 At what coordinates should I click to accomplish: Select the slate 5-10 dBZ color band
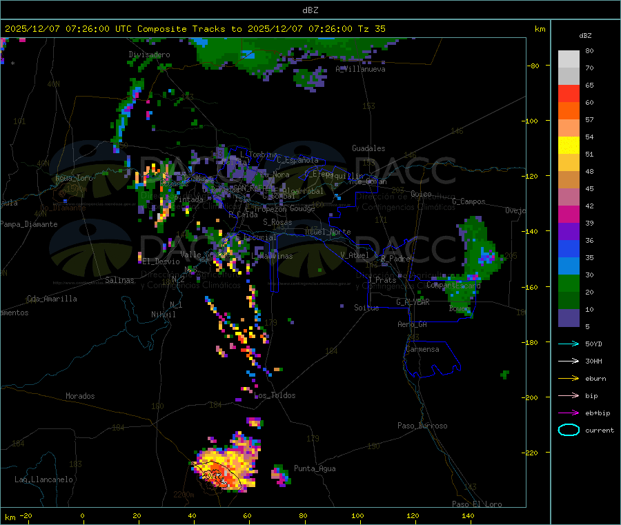[569, 318]
